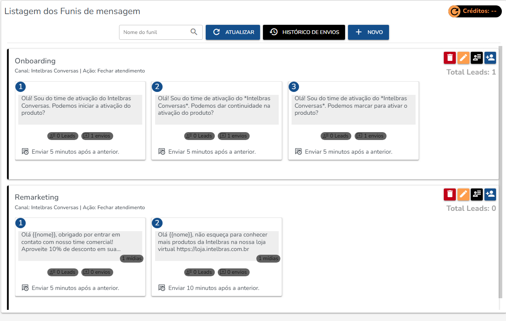Add a lead to the Onboarding funnel
This screenshot has width=506, height=321.
click(x=490, y=58)
